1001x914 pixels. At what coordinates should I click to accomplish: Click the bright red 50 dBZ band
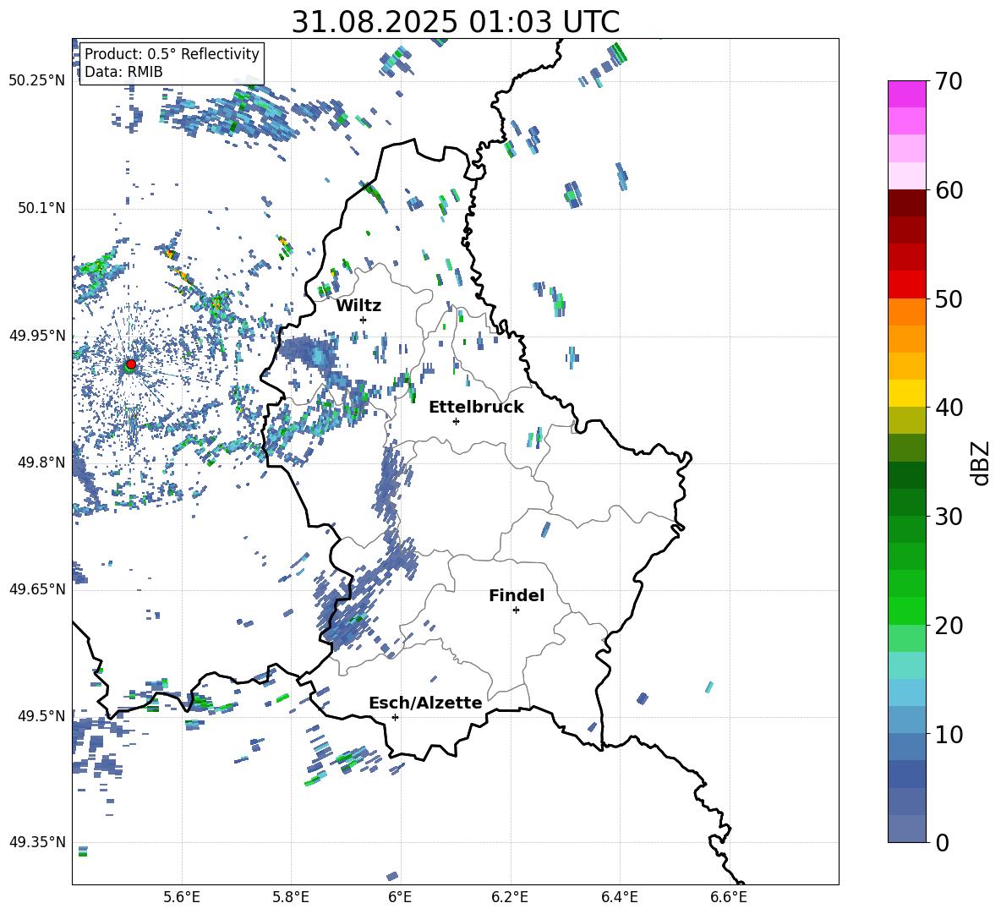coord(906,285)
